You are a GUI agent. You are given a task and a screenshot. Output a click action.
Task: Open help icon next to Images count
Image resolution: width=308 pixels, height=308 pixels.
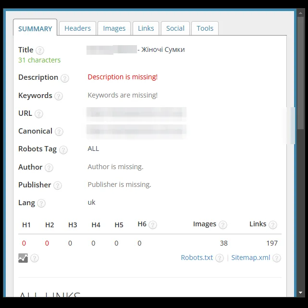point(223,225)
